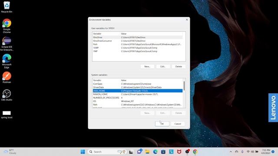
Task: Select the OS system variable row
Action: pyautogui.click(x=138, y=101)
